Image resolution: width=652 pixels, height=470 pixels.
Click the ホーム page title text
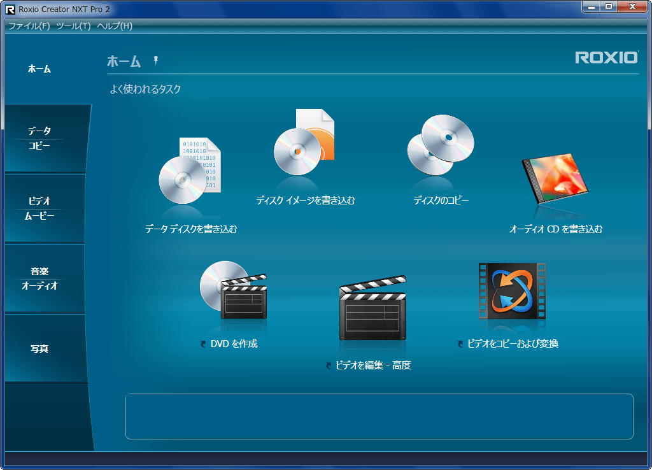click(x=124, y=61)
